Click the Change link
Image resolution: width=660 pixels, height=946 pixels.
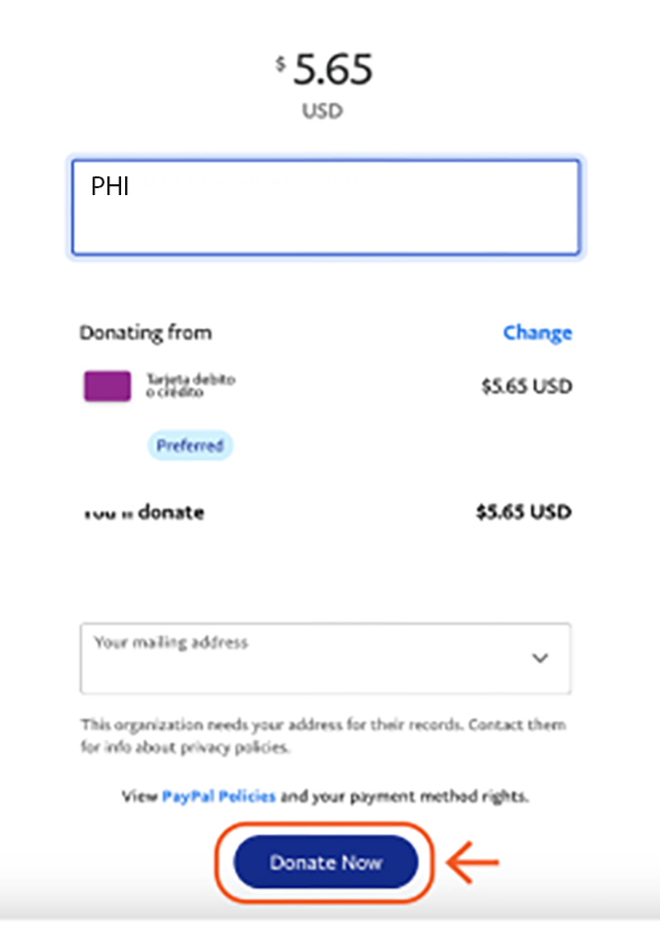click(537, 333)
